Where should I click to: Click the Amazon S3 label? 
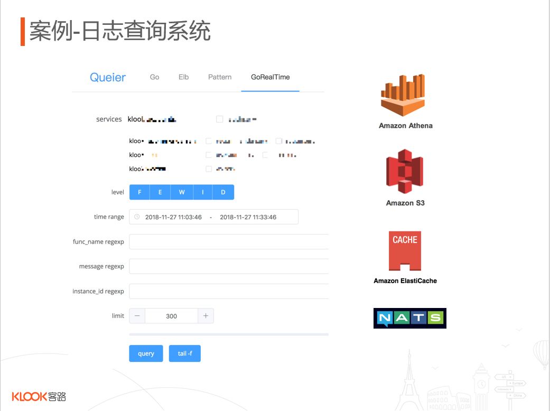(405, 203)
